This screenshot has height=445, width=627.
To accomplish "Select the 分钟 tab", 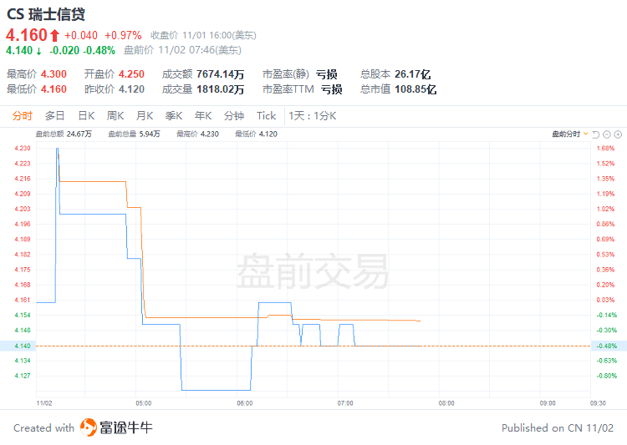I will pyautogui.click(x=234, y=116).
